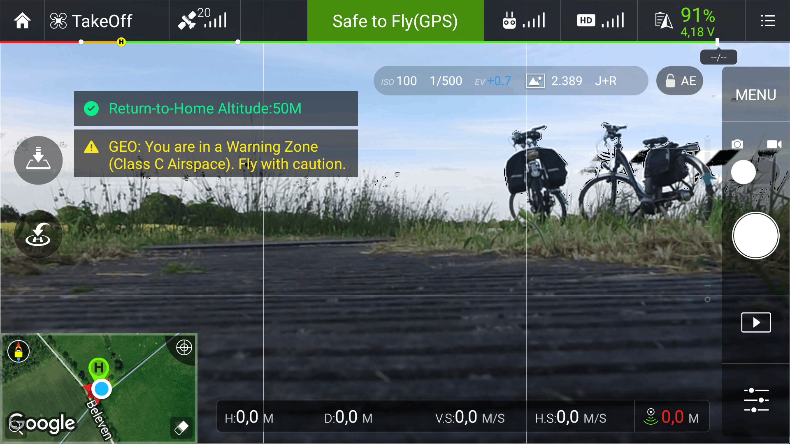Open the camera MENU panel
790x444 pixels.
pyautogui.click(x=756, y=95)
